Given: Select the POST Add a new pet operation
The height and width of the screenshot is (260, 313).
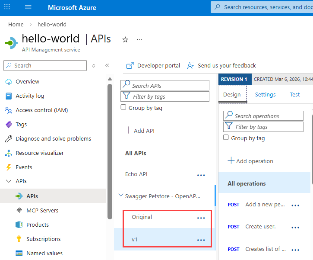Looking at the screenshot, I should pyautogui.click(x=264, y=204).
